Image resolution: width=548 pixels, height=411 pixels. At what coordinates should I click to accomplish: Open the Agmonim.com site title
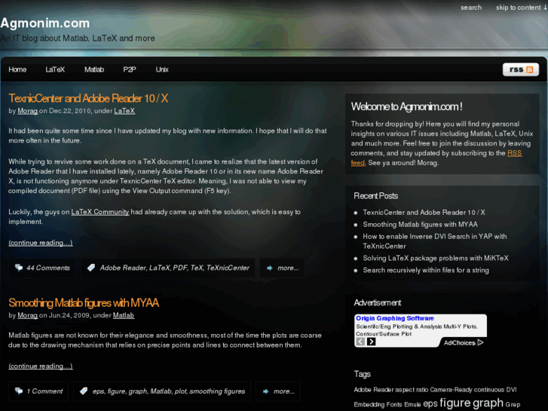pyautogui.click(x=45, y=23)
